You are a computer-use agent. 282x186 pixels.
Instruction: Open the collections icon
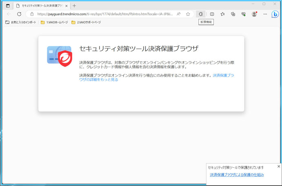click(233, 14)
